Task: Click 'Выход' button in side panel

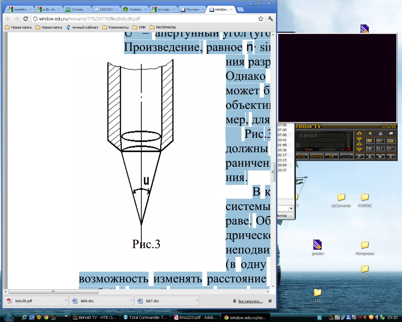Action: click(285, 215)
